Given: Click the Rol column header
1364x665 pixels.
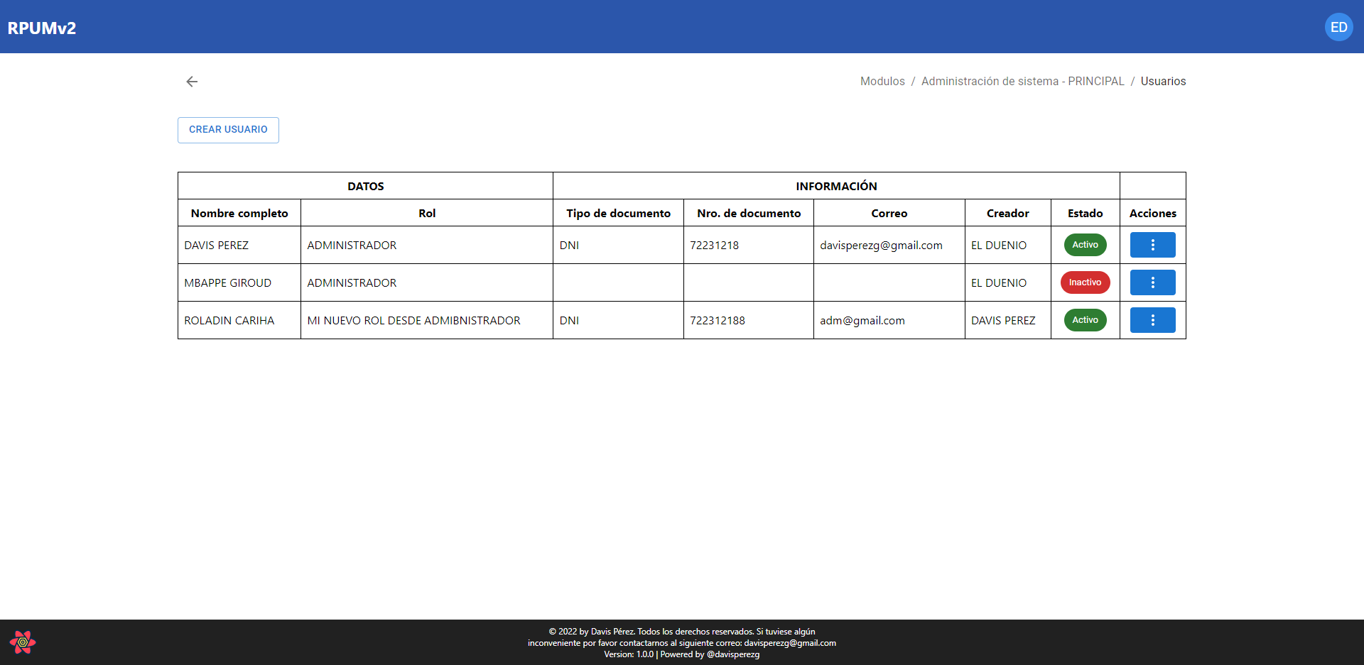Looking at the screenshot, I should tap(427, 214).
